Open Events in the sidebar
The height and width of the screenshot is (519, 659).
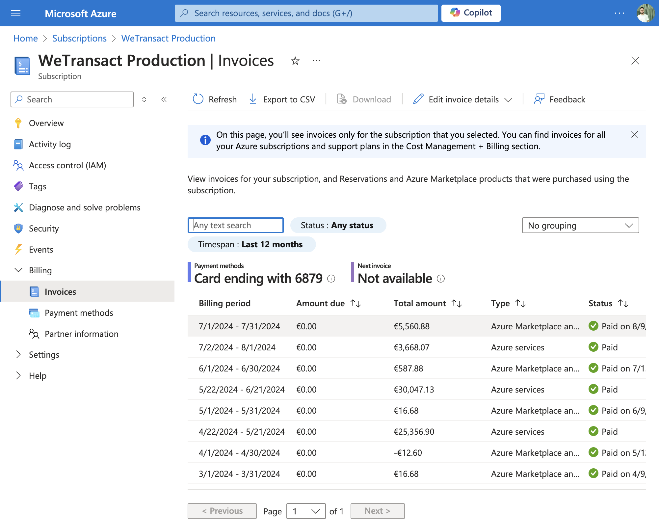[x=41, y=250]
